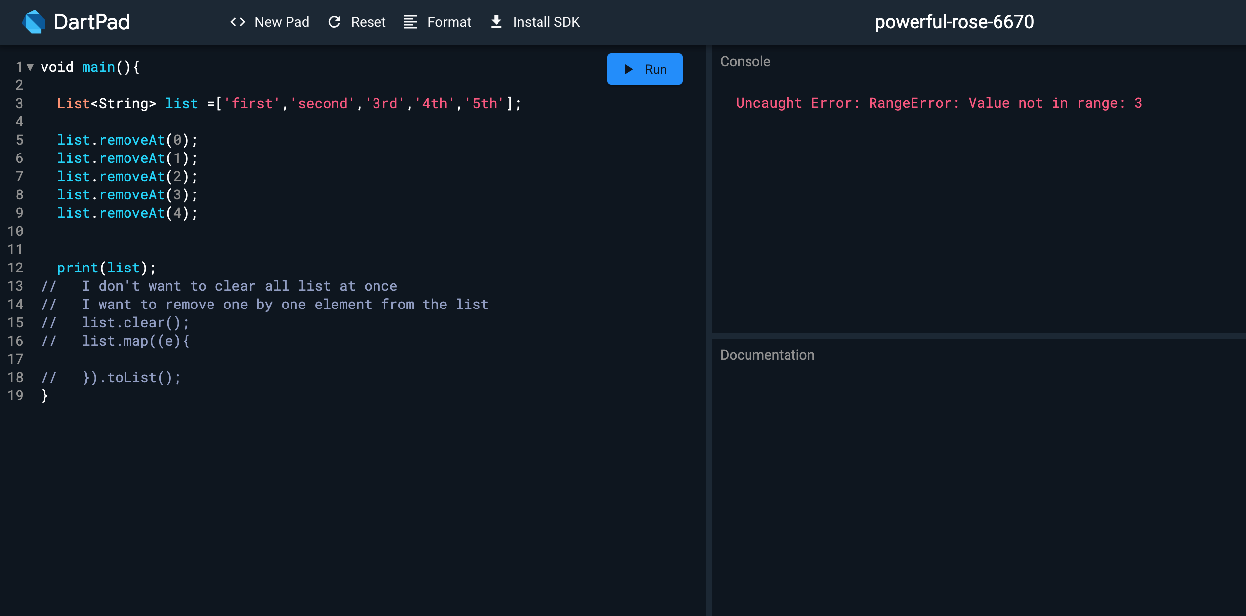Image resolution: width=1246 pixels, height=616 pixels.
Task: Run the Dart program
Action: point(645,69)
